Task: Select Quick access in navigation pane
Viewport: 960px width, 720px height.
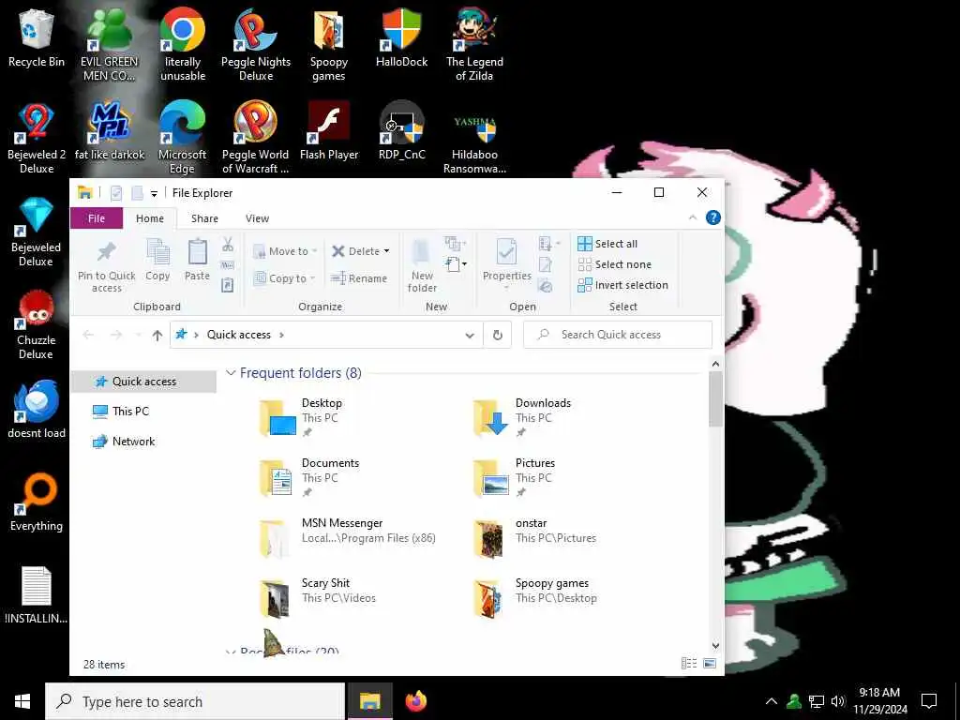Action: click(143, 382)
